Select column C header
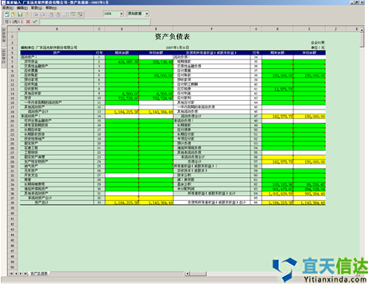The width and height of the screenshot is (372, 289). [x=99, y=29]
